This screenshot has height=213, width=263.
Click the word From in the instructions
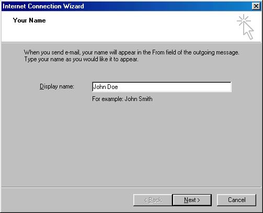coord(158,52)
